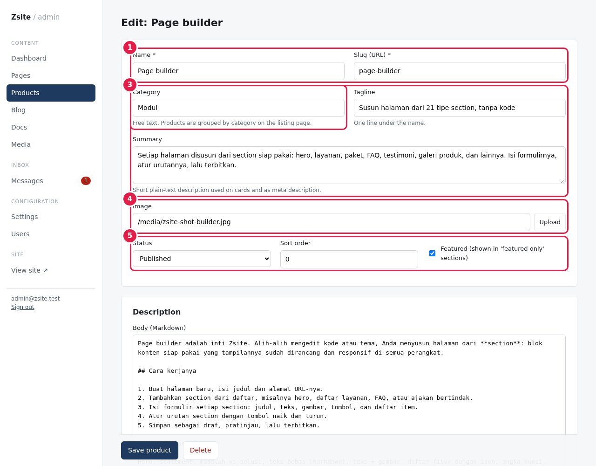Click inside the Body (Markdown) editor
Image resolution: width=596 pixels, height=466 pixels.
pyautogui.click(x=349, y=384)
